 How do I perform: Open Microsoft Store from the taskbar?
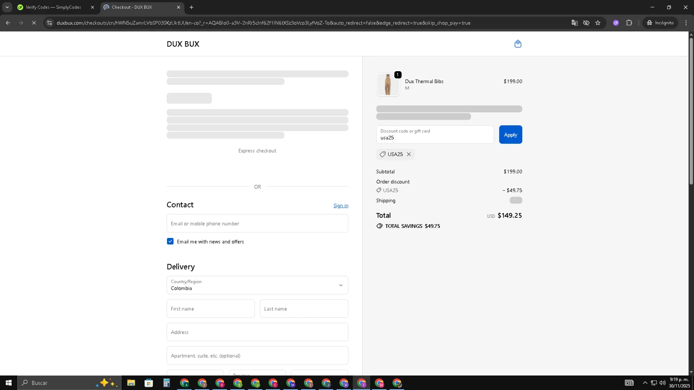point(149,383)
